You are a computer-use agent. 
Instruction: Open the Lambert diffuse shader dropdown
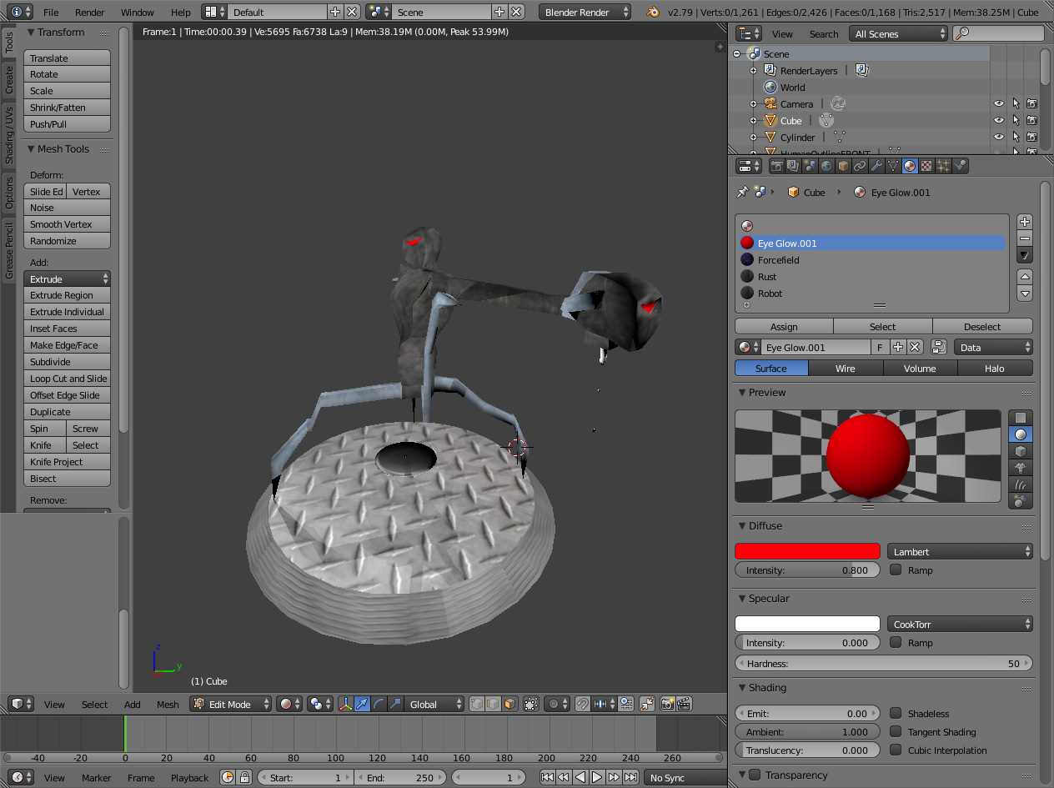pyautogui.click(x=960, y=551)
